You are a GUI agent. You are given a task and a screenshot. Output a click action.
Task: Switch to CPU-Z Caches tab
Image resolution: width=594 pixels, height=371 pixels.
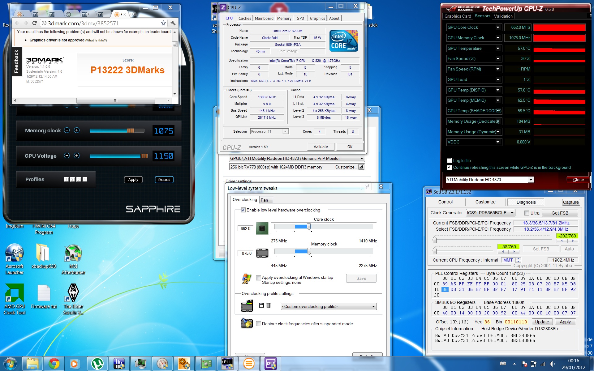[x=245, y=18]
